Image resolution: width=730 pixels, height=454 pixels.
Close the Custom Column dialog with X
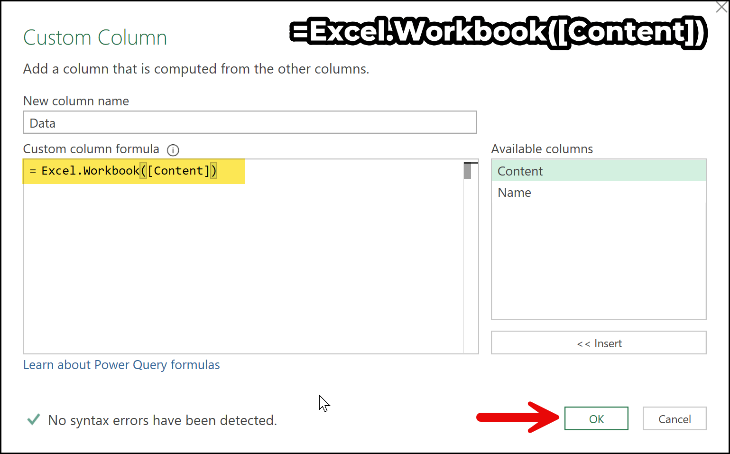721,8
